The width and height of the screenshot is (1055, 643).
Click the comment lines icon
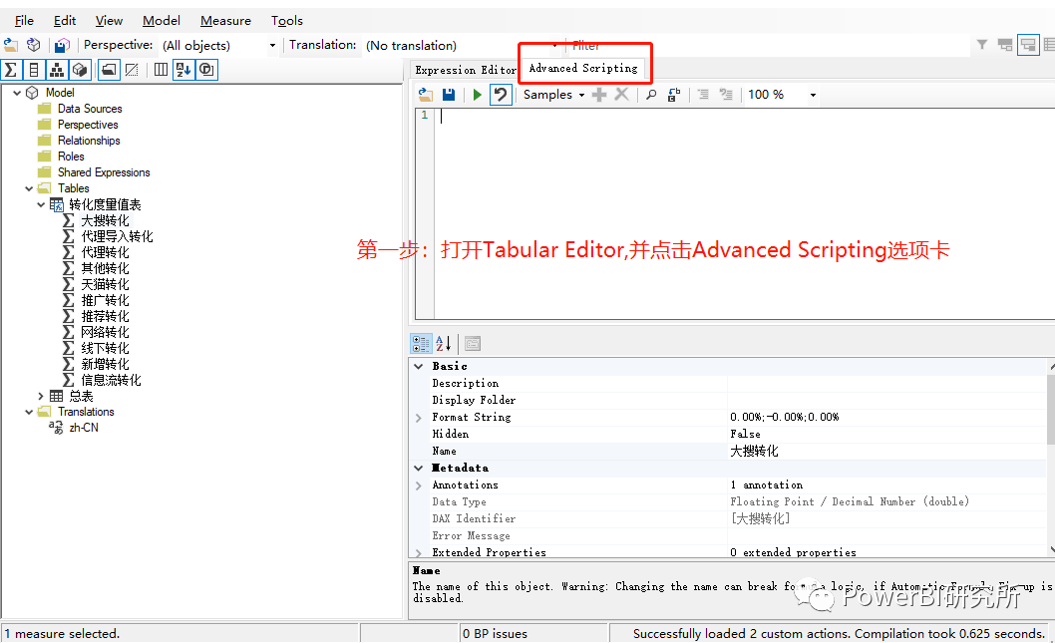[x=703, y=95]
